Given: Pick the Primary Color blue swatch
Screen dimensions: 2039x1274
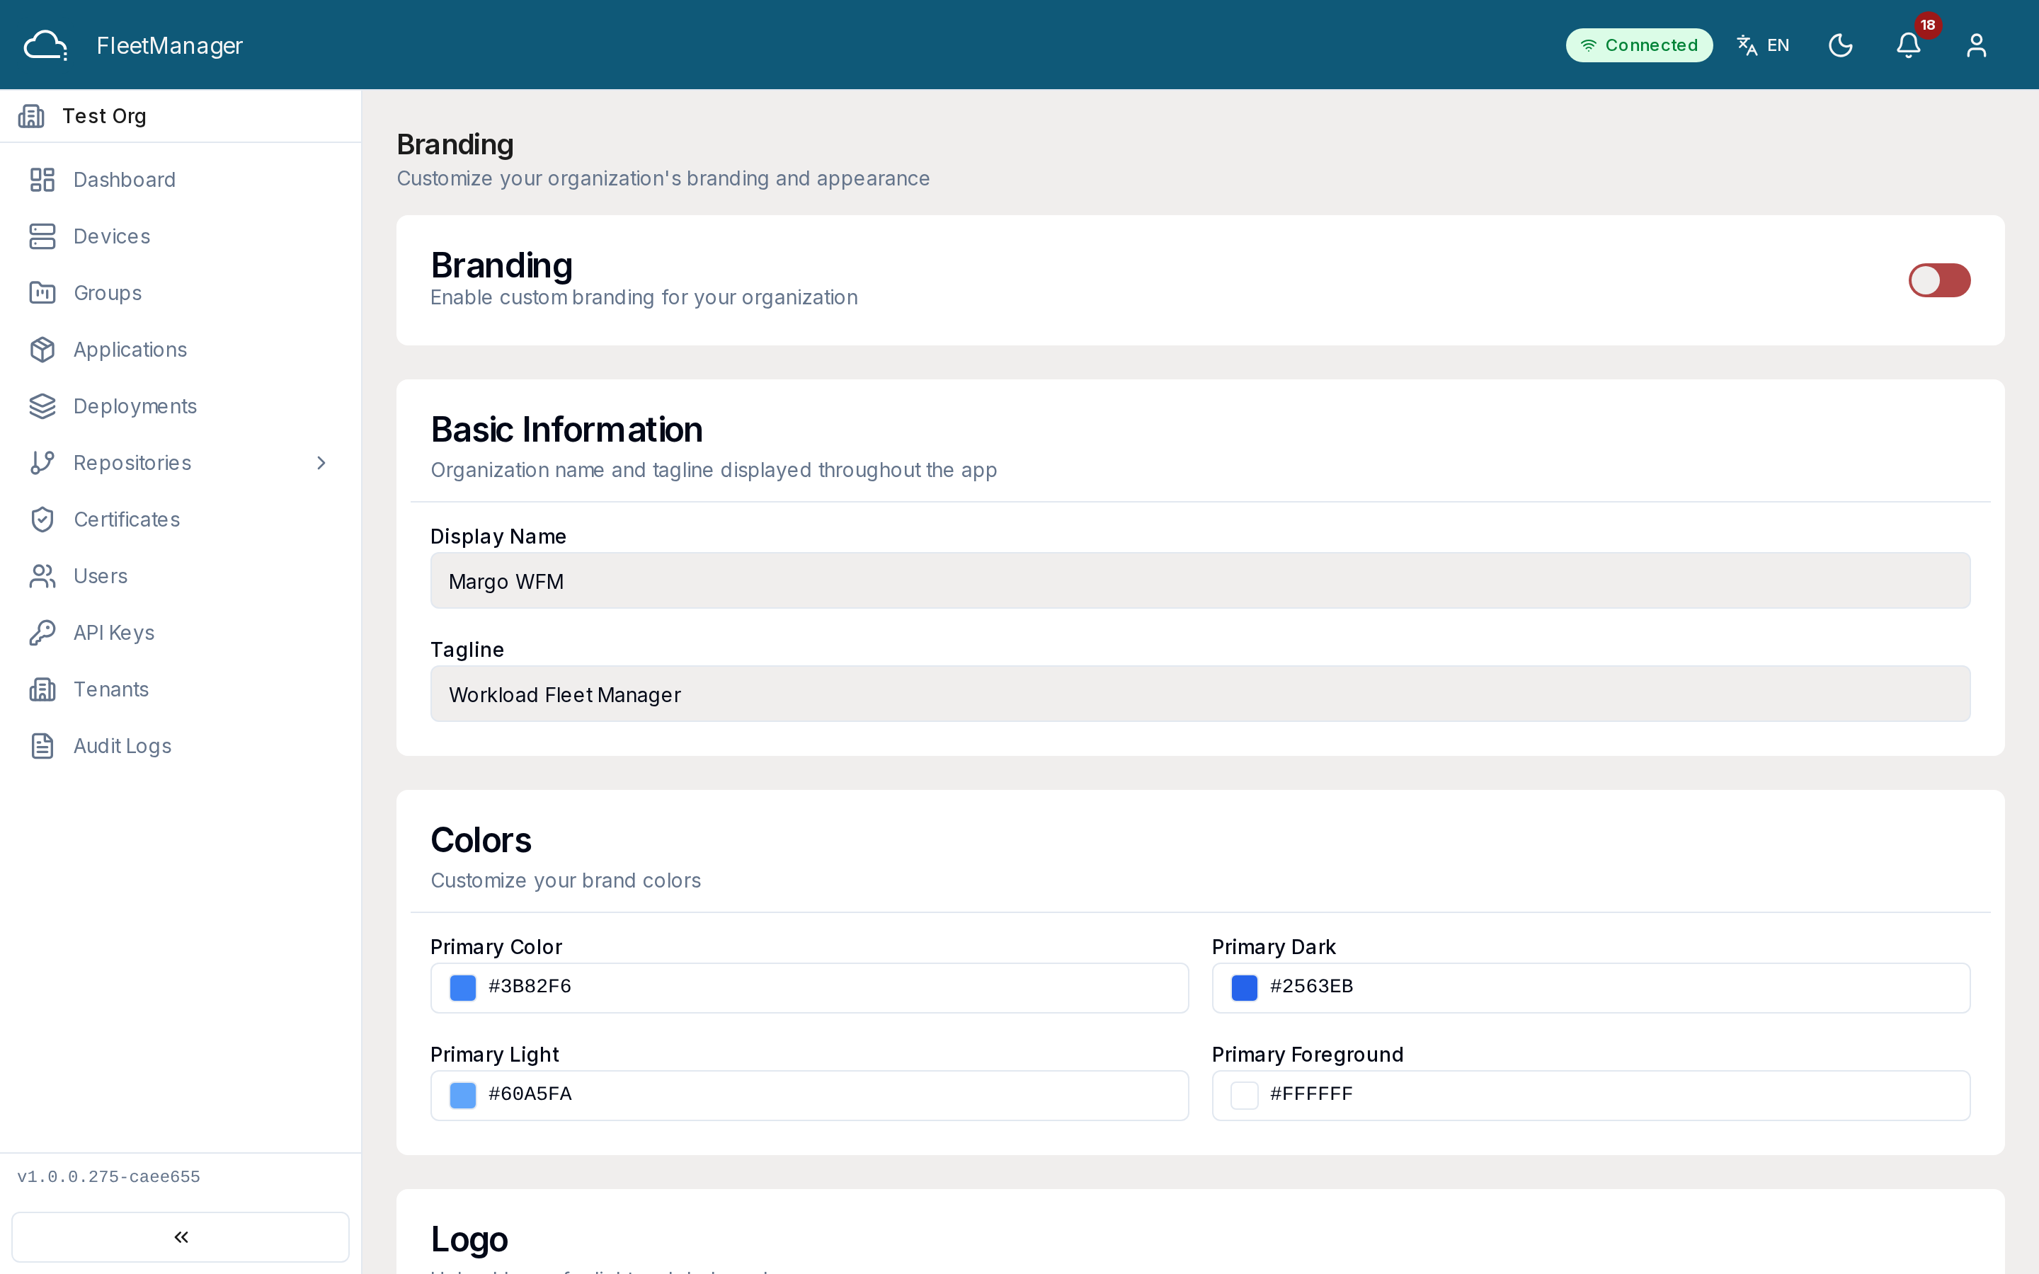Looking at the screenshot, I should 462,987.
